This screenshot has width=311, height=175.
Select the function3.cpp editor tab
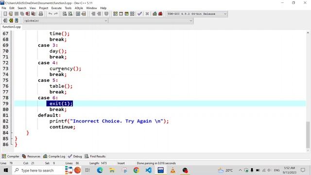coord(12,27)
